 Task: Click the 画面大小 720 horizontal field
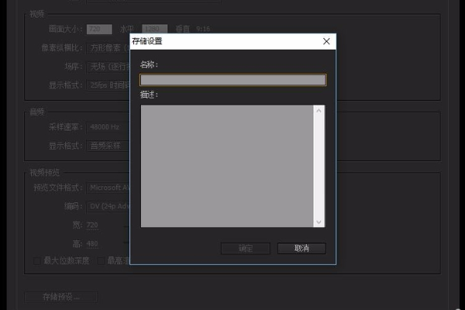click(99, 29)
